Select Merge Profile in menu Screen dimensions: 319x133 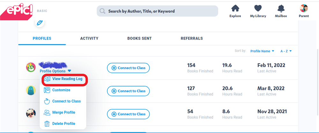coord(63,112)
